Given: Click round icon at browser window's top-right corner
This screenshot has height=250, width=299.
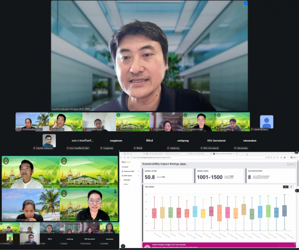Looking at the screenshot, I should tap(297, 152).
